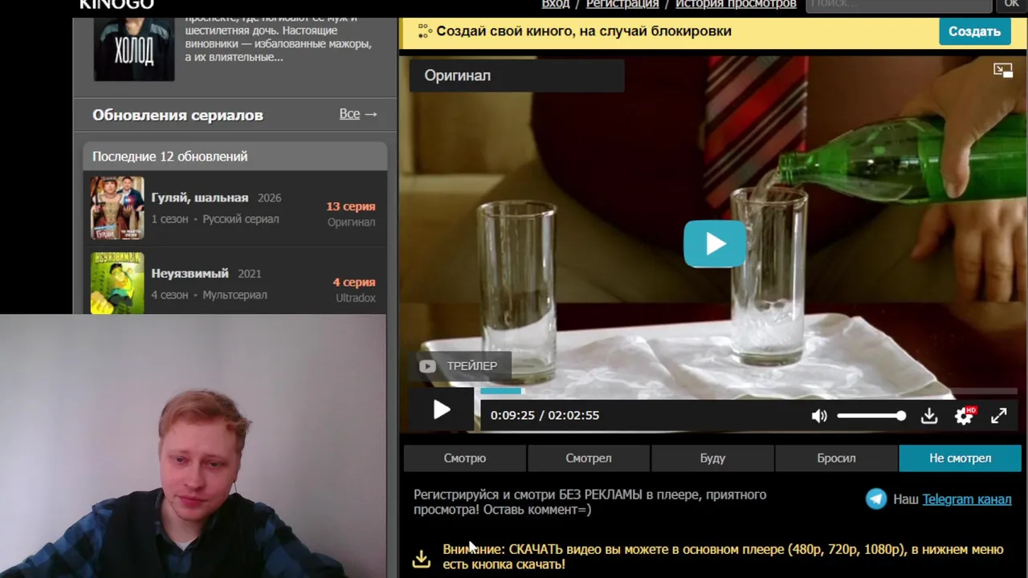Click the ТРЕЙЛЕР trailer button
Image resolution: width=1028 pixels, height=578 pixels.
pos(459,366)
